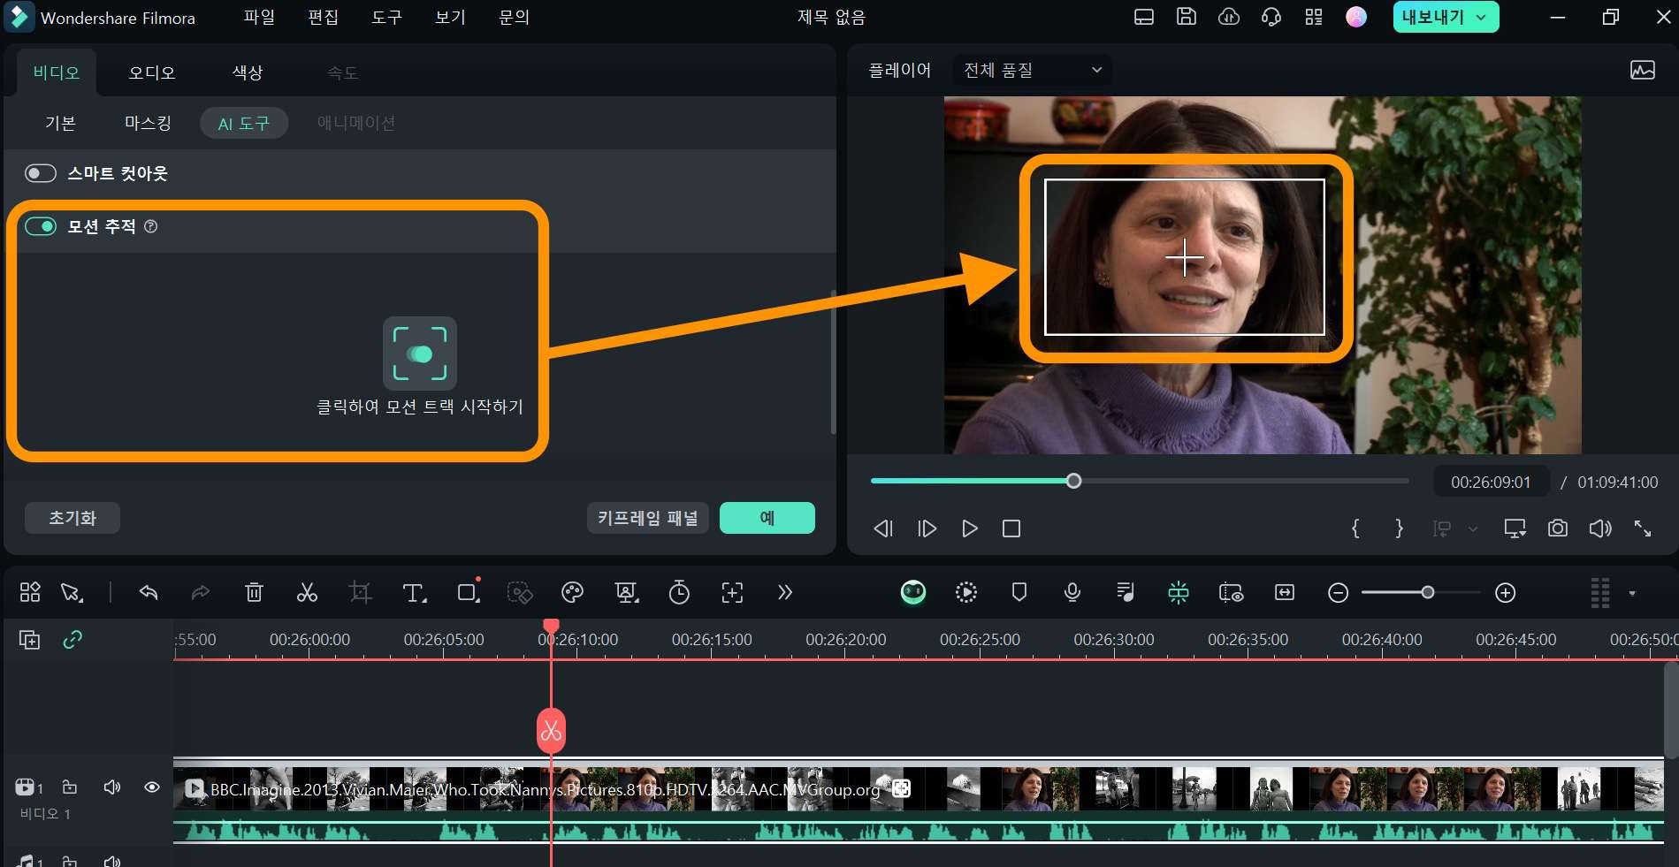This screenshot has width=1679, height=867.
Task: Open the color palette tool icon
Action: click(572, 592)
